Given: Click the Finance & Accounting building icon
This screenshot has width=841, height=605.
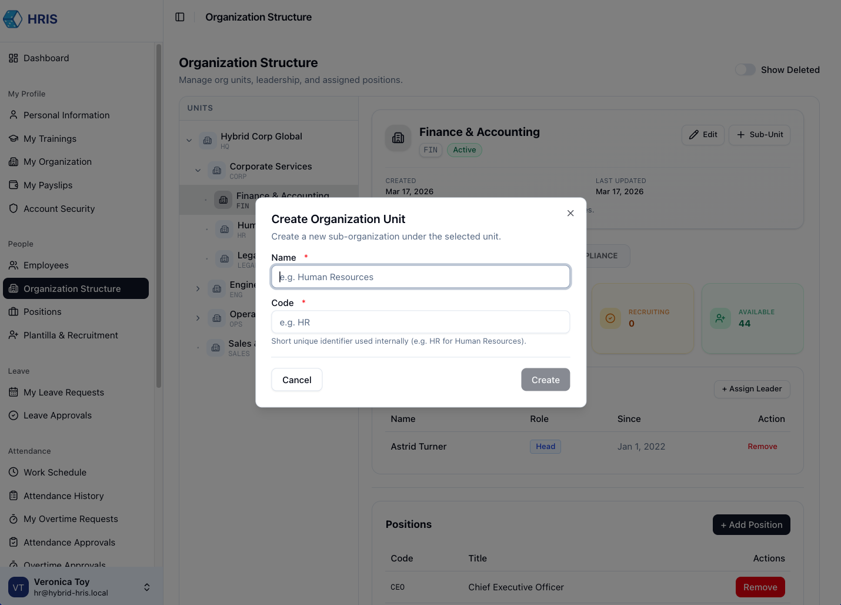Looking at the screenshot, I should pyautogui.click(x=398, y=138).
